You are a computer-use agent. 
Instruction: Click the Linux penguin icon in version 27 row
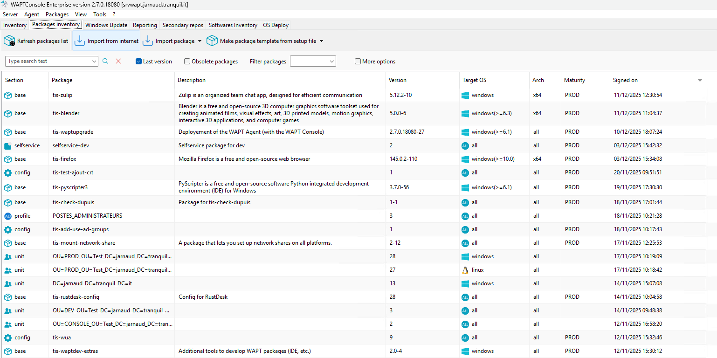(x=465, y=270)
